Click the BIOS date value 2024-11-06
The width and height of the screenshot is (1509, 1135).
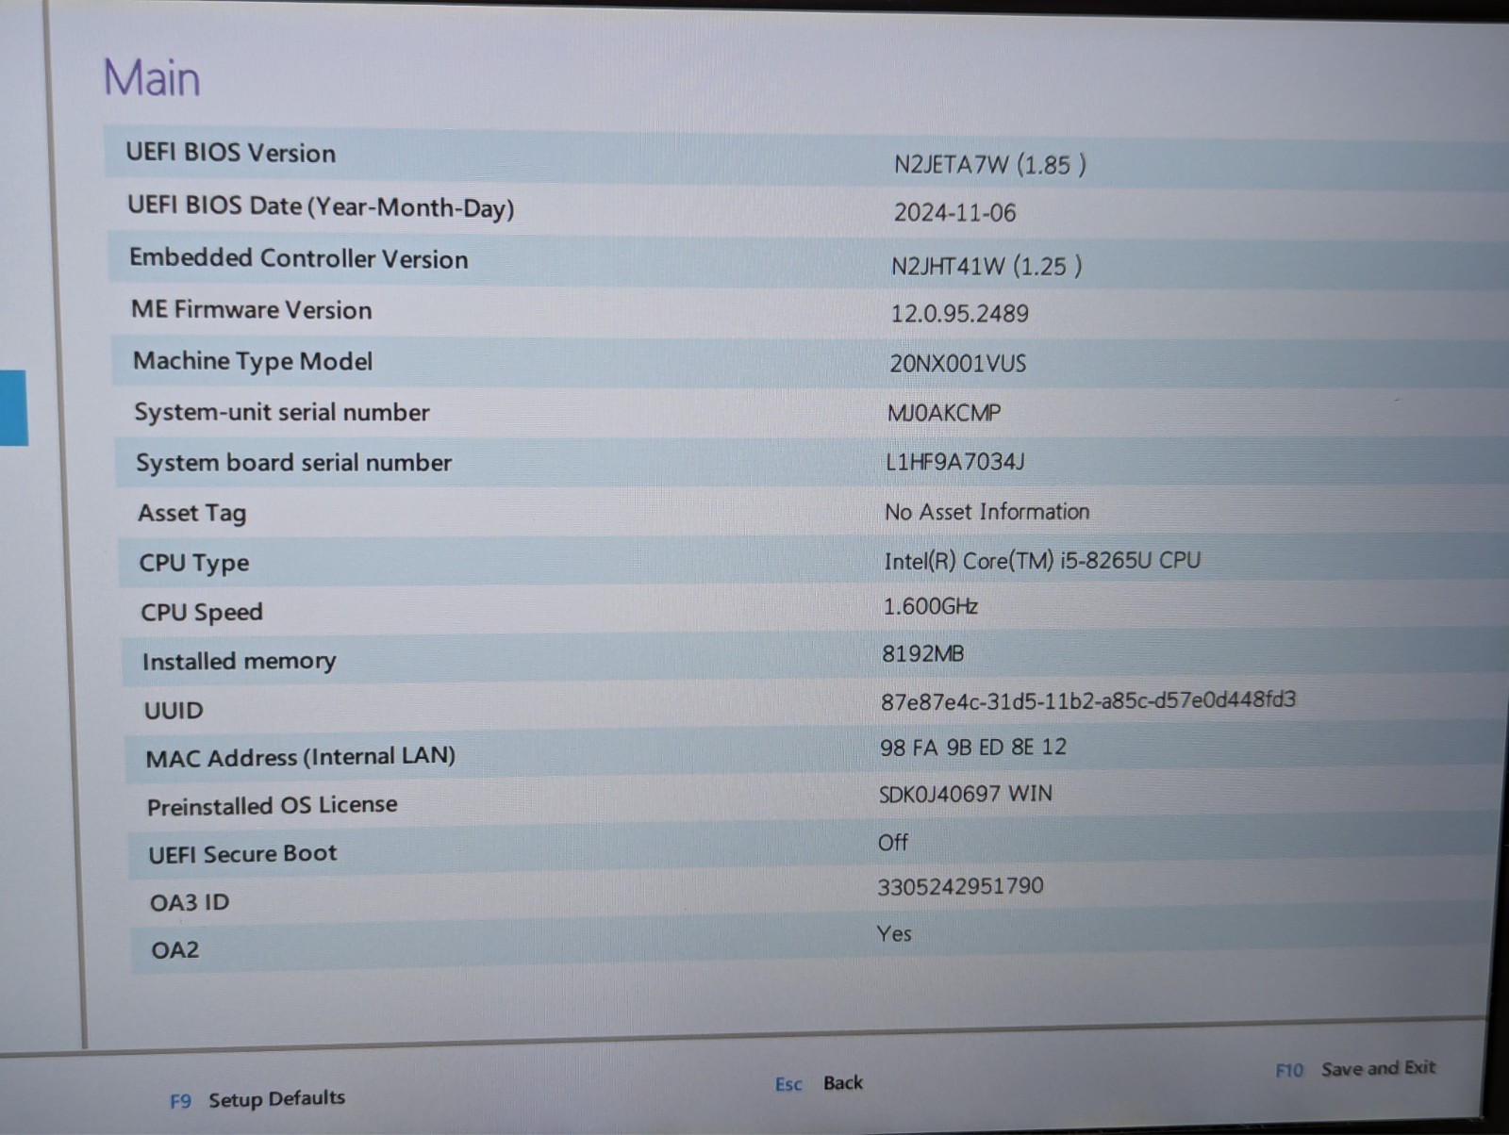(954, 213)
